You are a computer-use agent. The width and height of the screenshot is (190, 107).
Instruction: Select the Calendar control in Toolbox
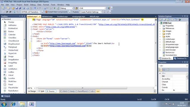(x=12, y=34)
